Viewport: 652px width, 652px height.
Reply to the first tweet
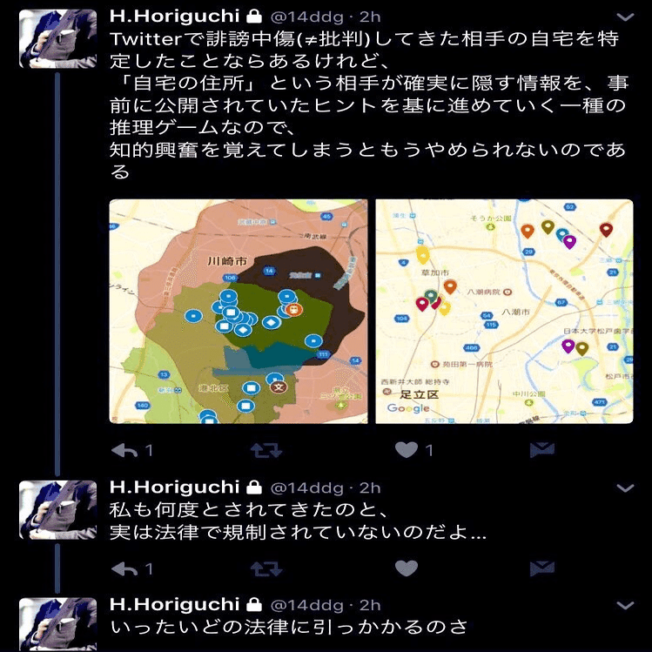[124, 450]
